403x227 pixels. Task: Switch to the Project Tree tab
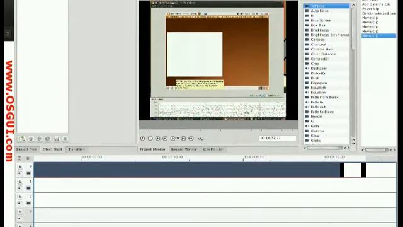26,149
